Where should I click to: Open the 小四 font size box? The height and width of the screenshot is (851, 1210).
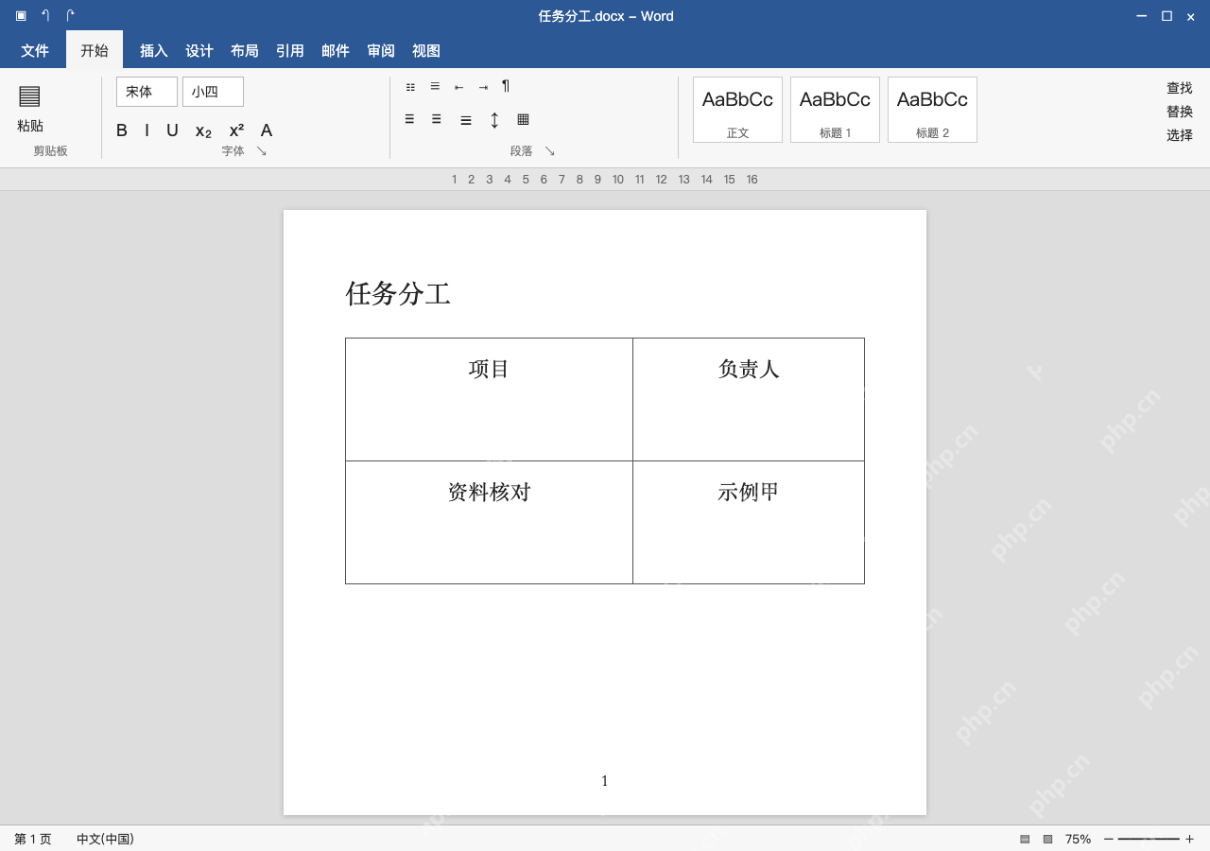(213, 92)
